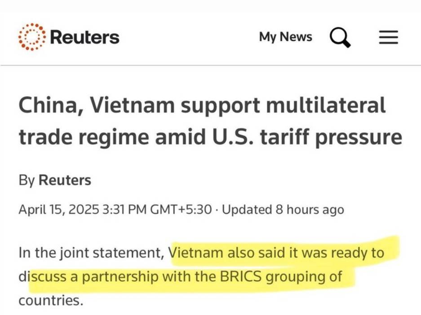Viewport: 421px width, 315px height.
Task: Click the Reuters wordmark in header
Action: pyautogui.click(x=84, y=37)
